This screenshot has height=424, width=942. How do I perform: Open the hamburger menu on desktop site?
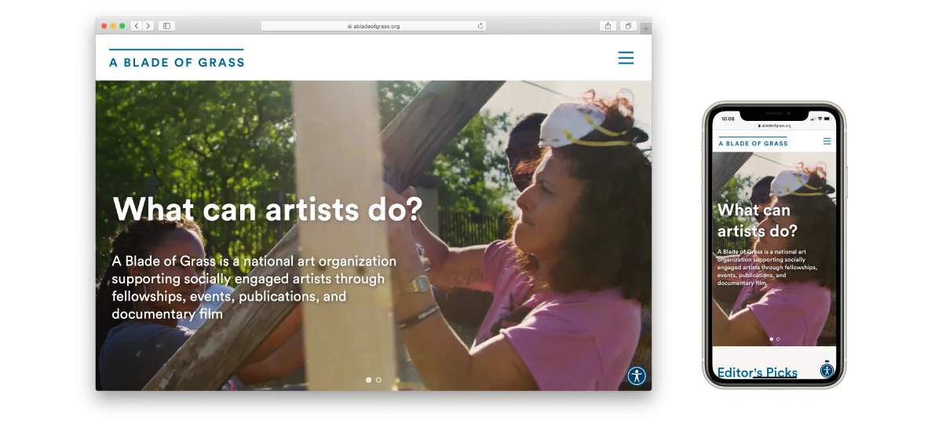[626, 58]
